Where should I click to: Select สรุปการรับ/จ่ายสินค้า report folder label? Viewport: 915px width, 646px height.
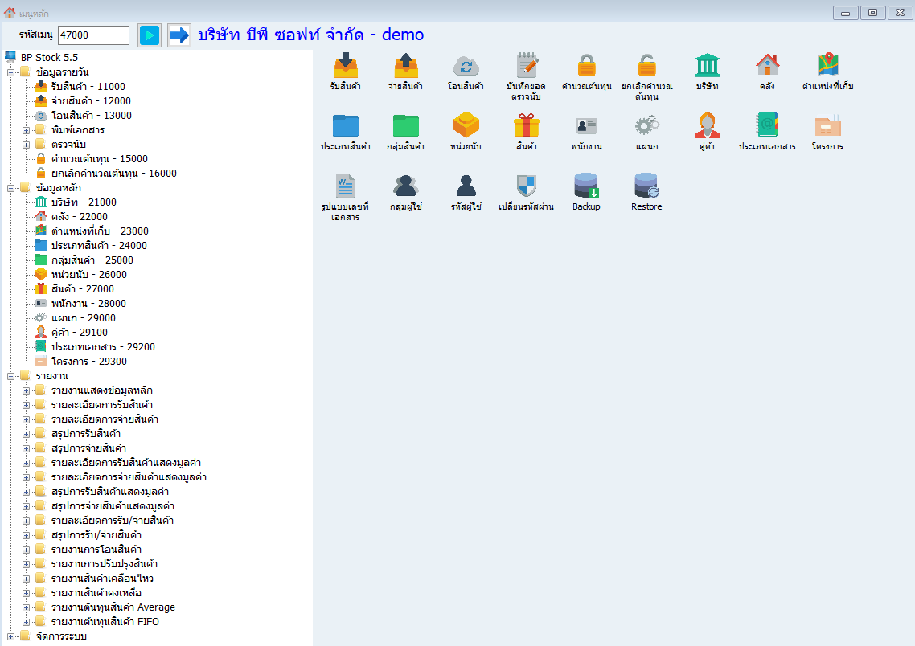96,534
